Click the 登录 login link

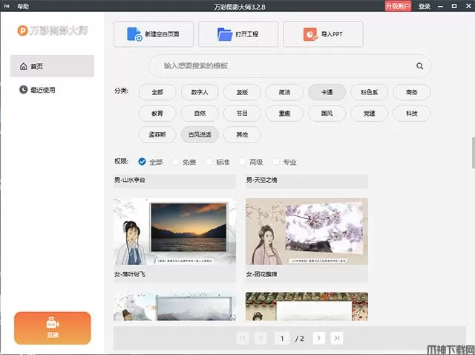click(x=425, y=6)
